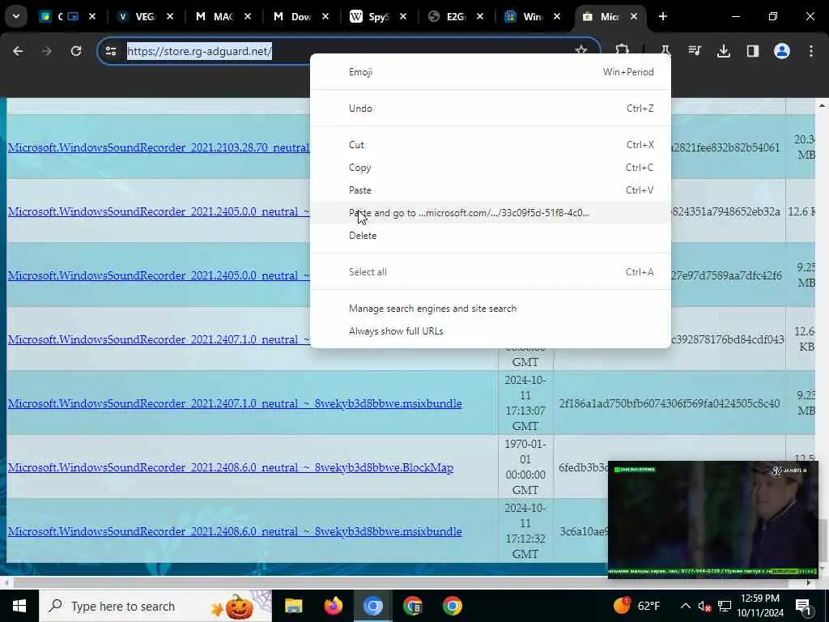Open the Extensions puzzle icon

click(623, 51)
